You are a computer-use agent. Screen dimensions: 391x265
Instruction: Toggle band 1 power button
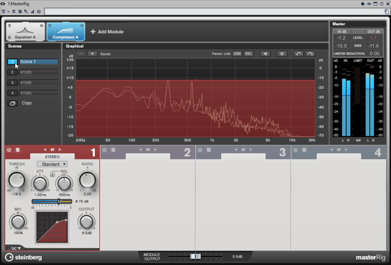pos(9,150)
